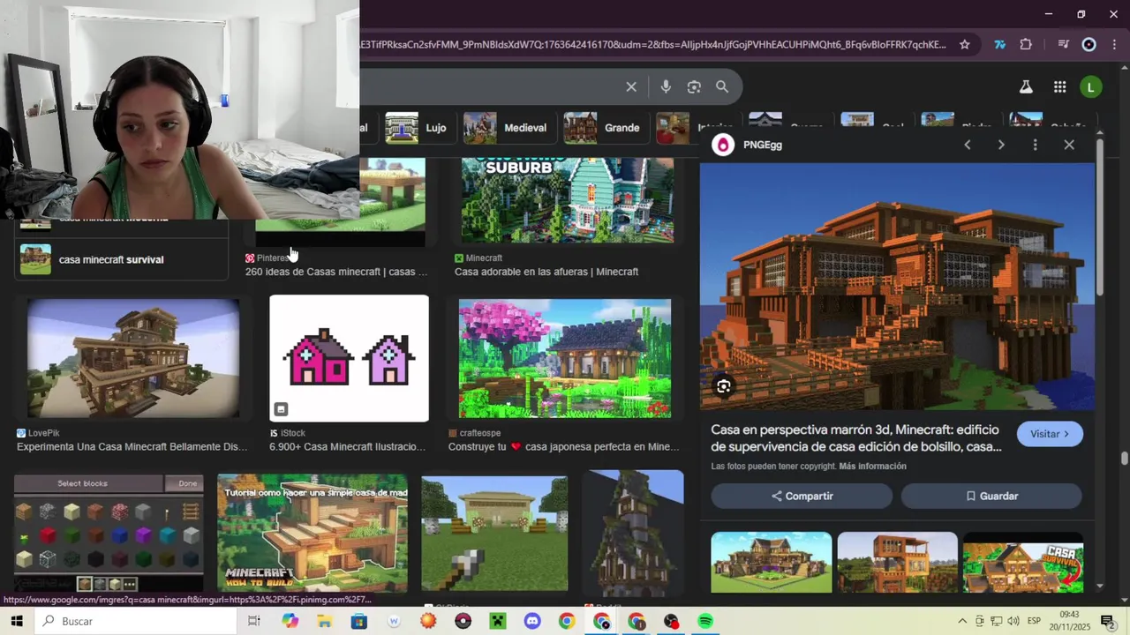Open Google Lens image search icon
Viewport: 1130px width, 635px height.
[x=694, y=86]
